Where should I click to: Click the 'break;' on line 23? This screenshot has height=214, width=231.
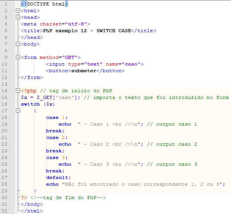tap(55, 151)
